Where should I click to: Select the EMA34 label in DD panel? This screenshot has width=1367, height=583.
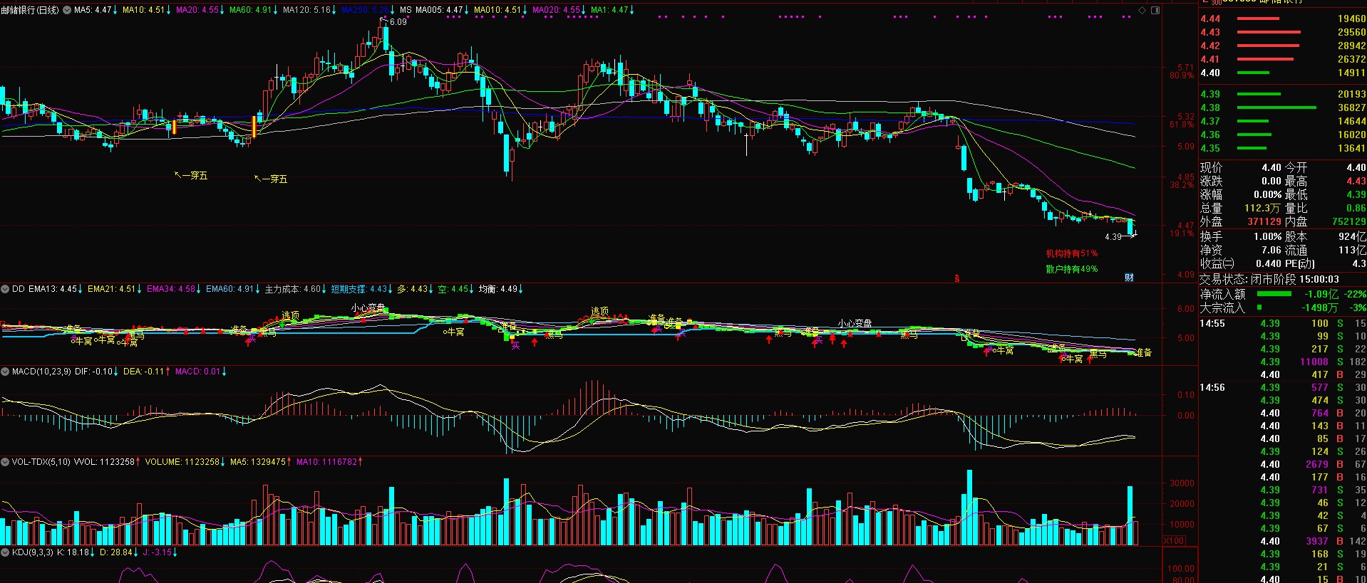[171, 289]
